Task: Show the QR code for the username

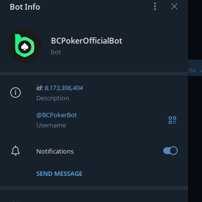Action: click(172, 120)
